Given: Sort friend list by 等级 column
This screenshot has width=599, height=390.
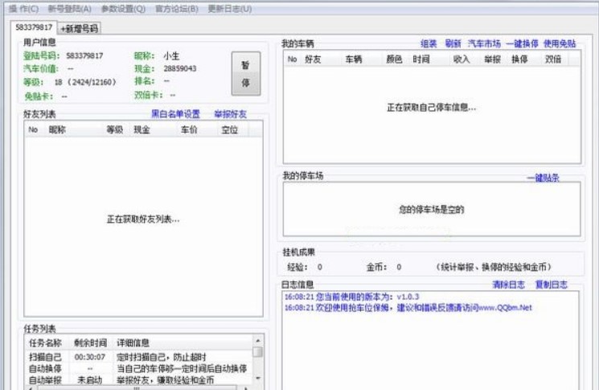Looking at the screenshot, I should tap(115, 130).
